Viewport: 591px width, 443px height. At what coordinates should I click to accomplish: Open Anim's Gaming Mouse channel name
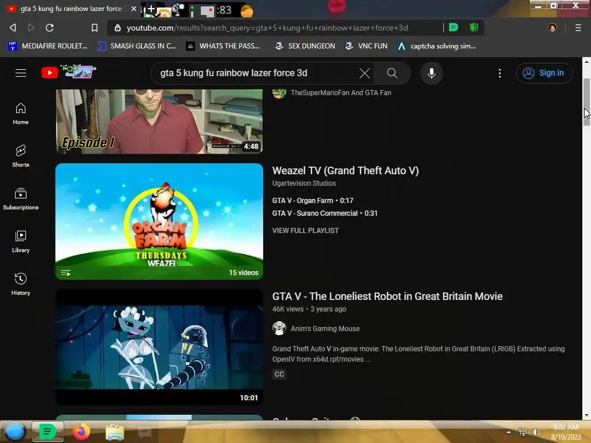click(325, 328)
